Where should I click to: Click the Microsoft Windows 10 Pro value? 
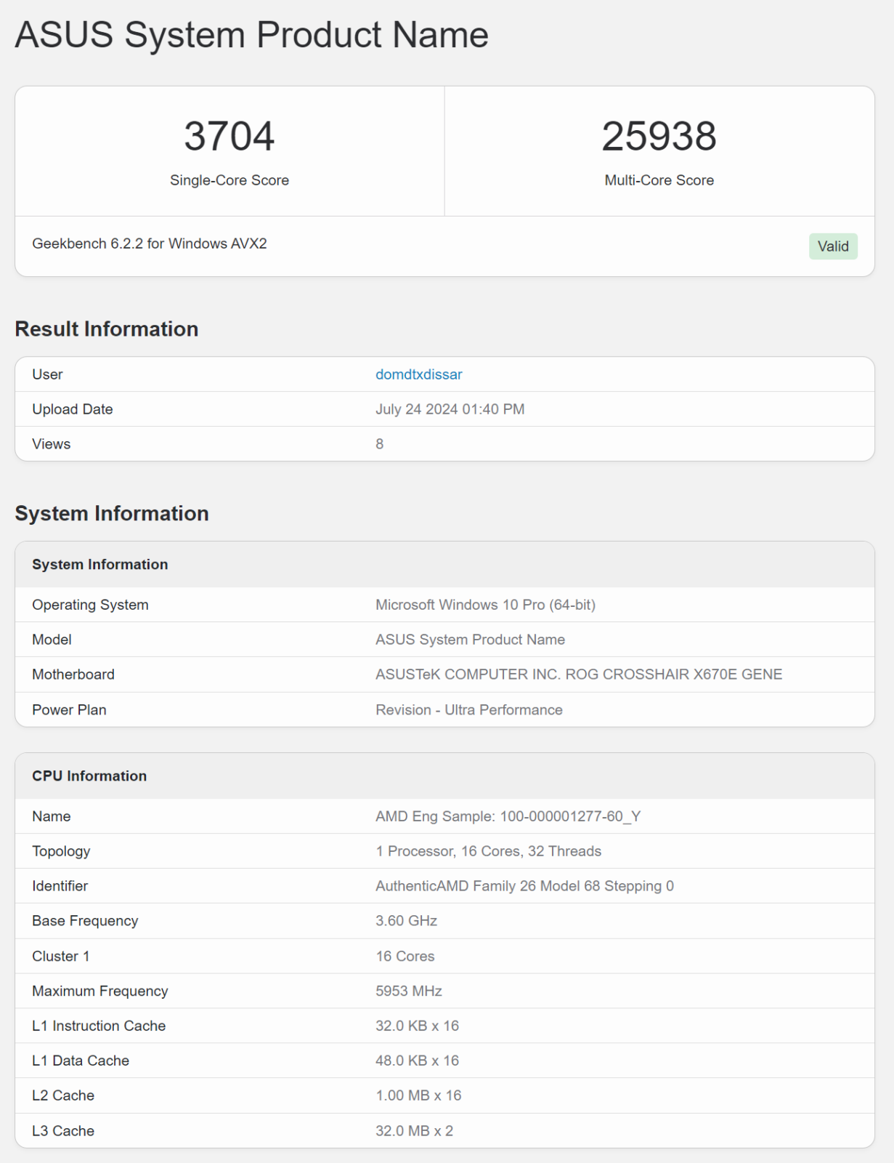point(485,605)
